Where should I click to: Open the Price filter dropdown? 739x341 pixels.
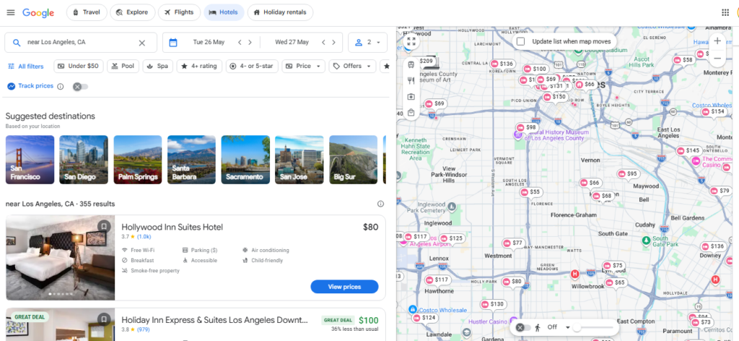pos(303,66)
